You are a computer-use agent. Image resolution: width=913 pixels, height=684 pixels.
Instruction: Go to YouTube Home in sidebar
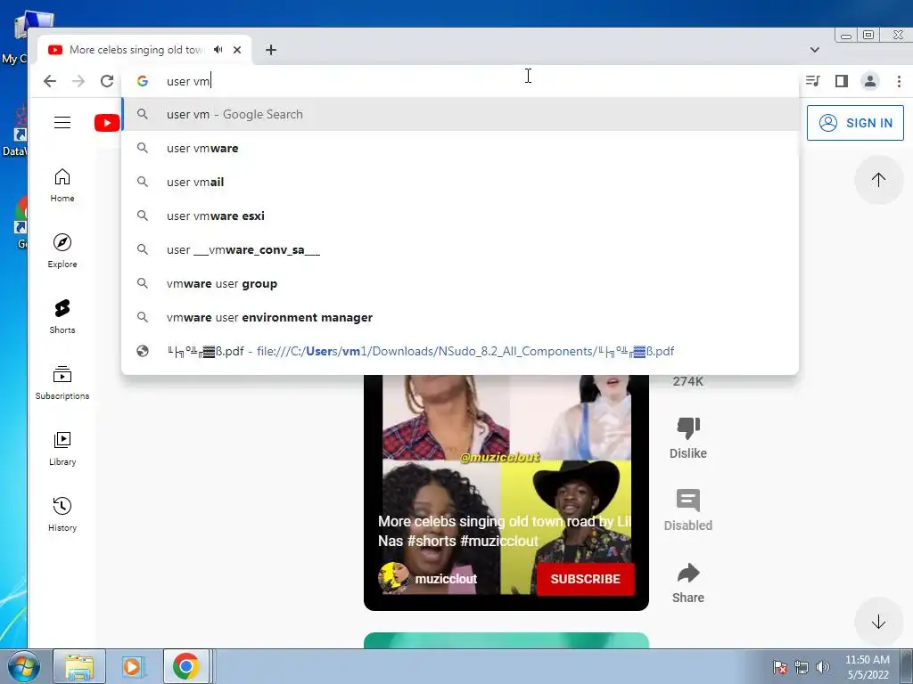pos(62,185)
